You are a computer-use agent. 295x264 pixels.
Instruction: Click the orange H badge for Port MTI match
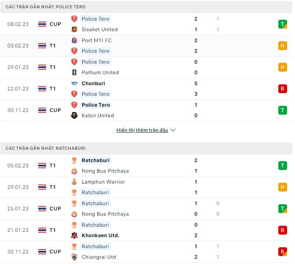pos(282,46)
